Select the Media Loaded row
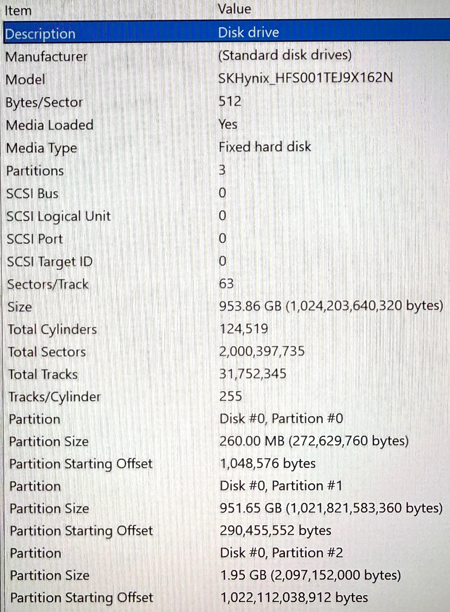Screen dimensions: 450x612 click(x=227, y=125)
